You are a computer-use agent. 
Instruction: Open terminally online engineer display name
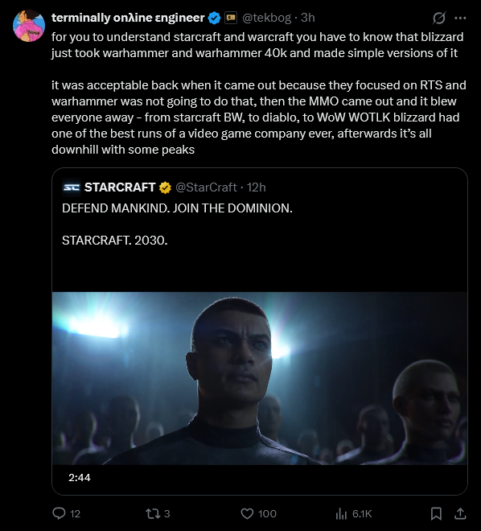click(x=128, y=18)
